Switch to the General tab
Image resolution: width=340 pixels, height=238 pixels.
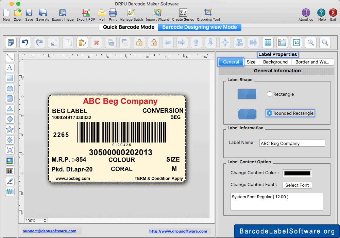[x=231, y=62]
